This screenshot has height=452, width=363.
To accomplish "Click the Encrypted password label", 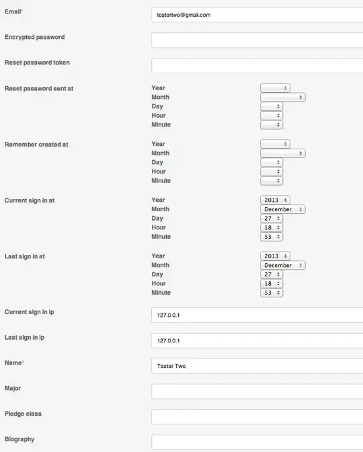I will click(34, 37).
